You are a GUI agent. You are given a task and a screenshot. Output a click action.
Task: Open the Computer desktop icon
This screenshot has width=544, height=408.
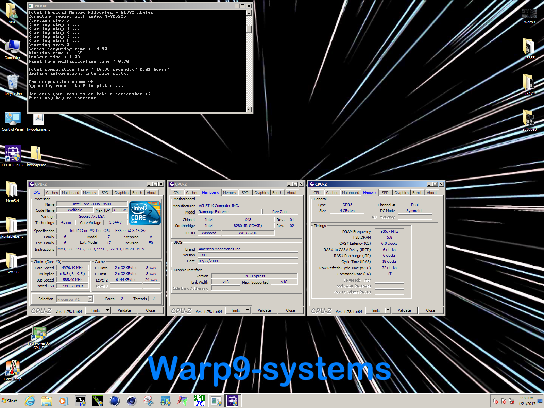pyautogui.click(x=13, y=49)
